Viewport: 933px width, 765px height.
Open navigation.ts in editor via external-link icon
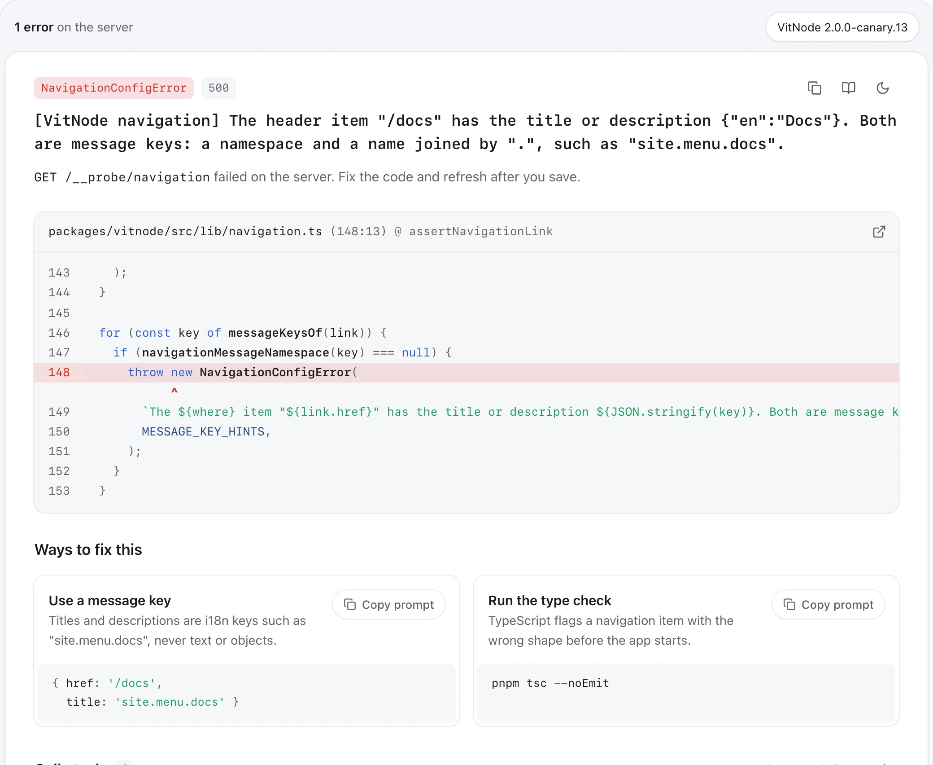879,232
